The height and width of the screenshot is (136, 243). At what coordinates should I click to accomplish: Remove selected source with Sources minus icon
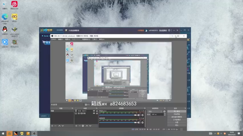pyautogui.click(x=80, y=126)
